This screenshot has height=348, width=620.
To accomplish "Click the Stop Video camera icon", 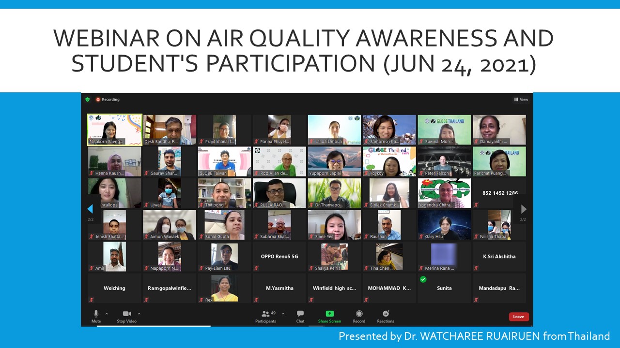I will tap(126, 314).
